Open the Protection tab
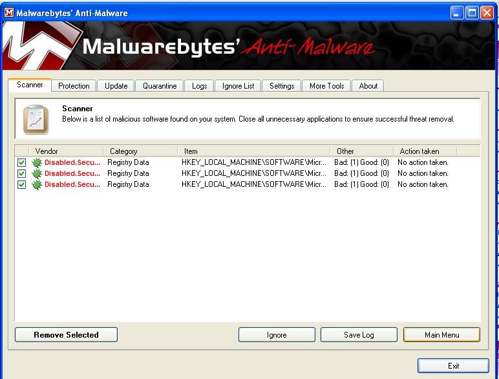Viewport: 499px width, 379px height. tap(74, 86)
